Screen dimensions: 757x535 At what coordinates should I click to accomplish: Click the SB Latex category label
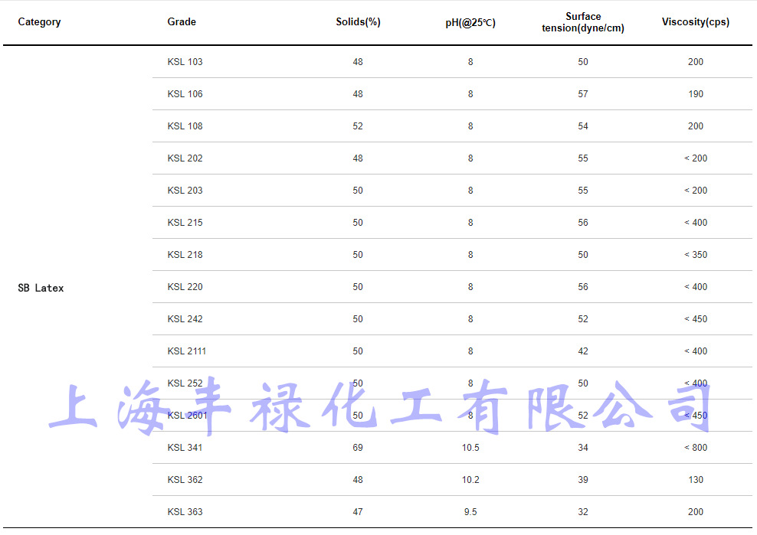point(39,288)
